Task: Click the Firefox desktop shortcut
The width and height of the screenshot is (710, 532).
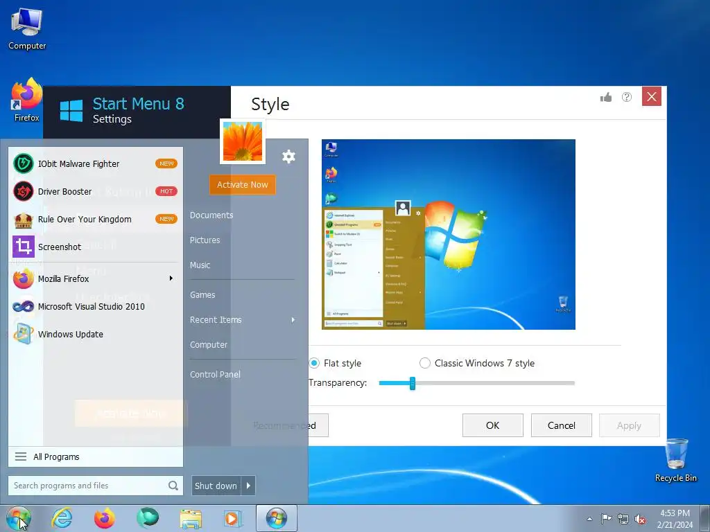Action: pos(27,100)
